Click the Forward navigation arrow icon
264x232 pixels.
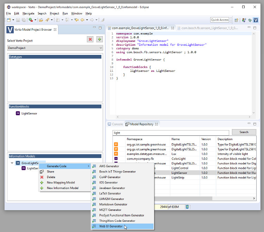[x=92, y=20]
